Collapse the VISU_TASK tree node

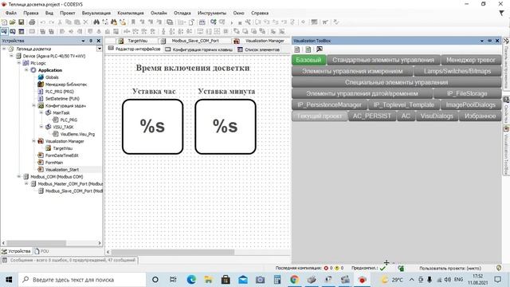click(x=41, y=127)
